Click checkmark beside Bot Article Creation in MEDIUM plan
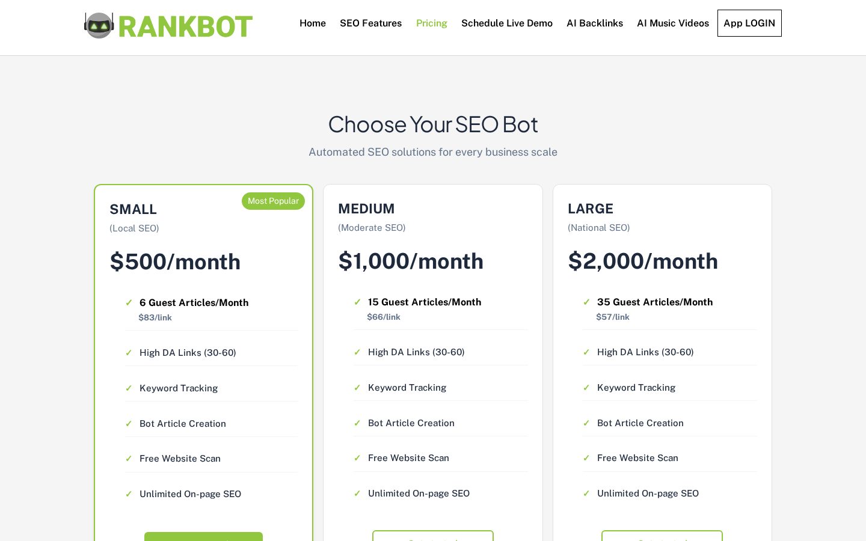The height and width of the screenshot is (541, 866). pos(357,423)
